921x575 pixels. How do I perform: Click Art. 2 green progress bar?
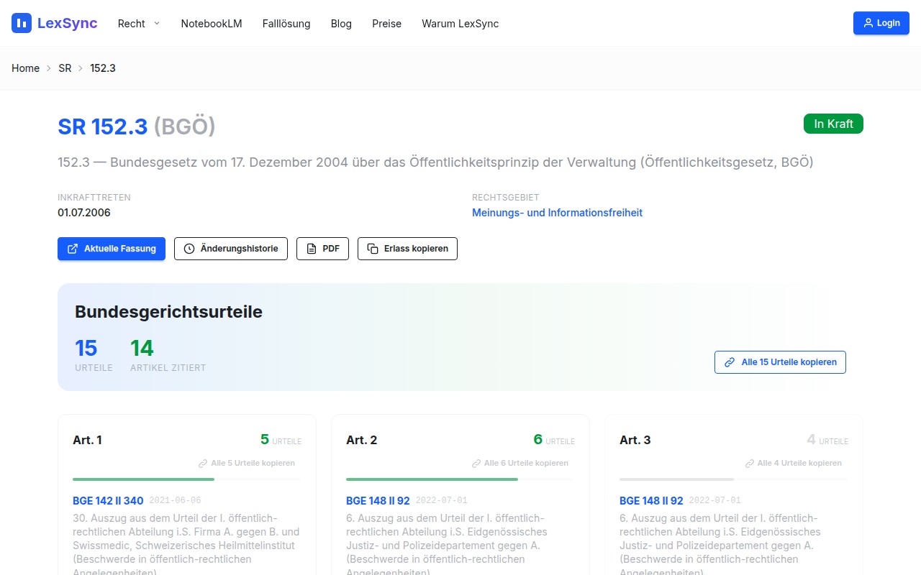(432, 479)
